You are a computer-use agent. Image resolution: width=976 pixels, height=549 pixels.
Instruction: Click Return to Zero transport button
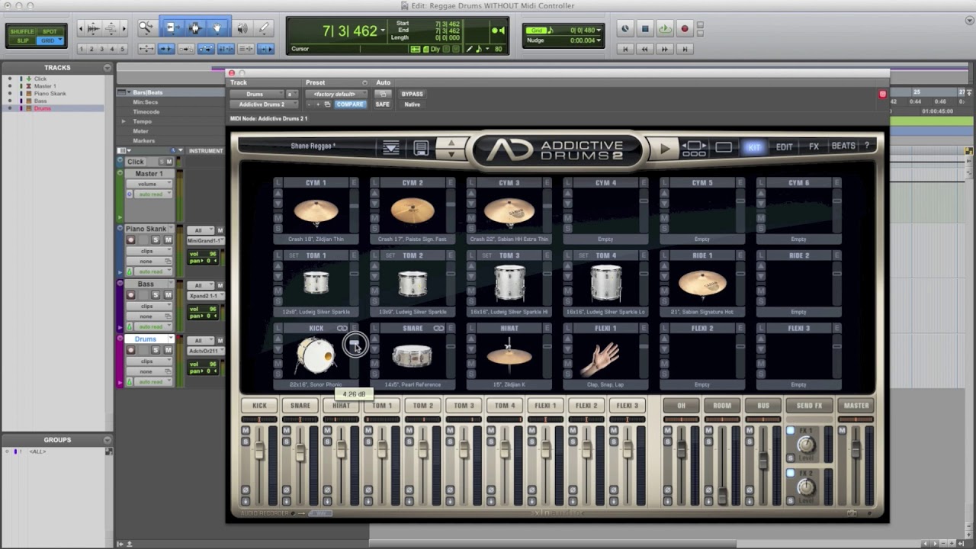pyautogui.click(x=625, y=49)
